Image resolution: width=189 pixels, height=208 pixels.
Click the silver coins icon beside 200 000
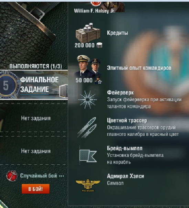tap(99, 45)
